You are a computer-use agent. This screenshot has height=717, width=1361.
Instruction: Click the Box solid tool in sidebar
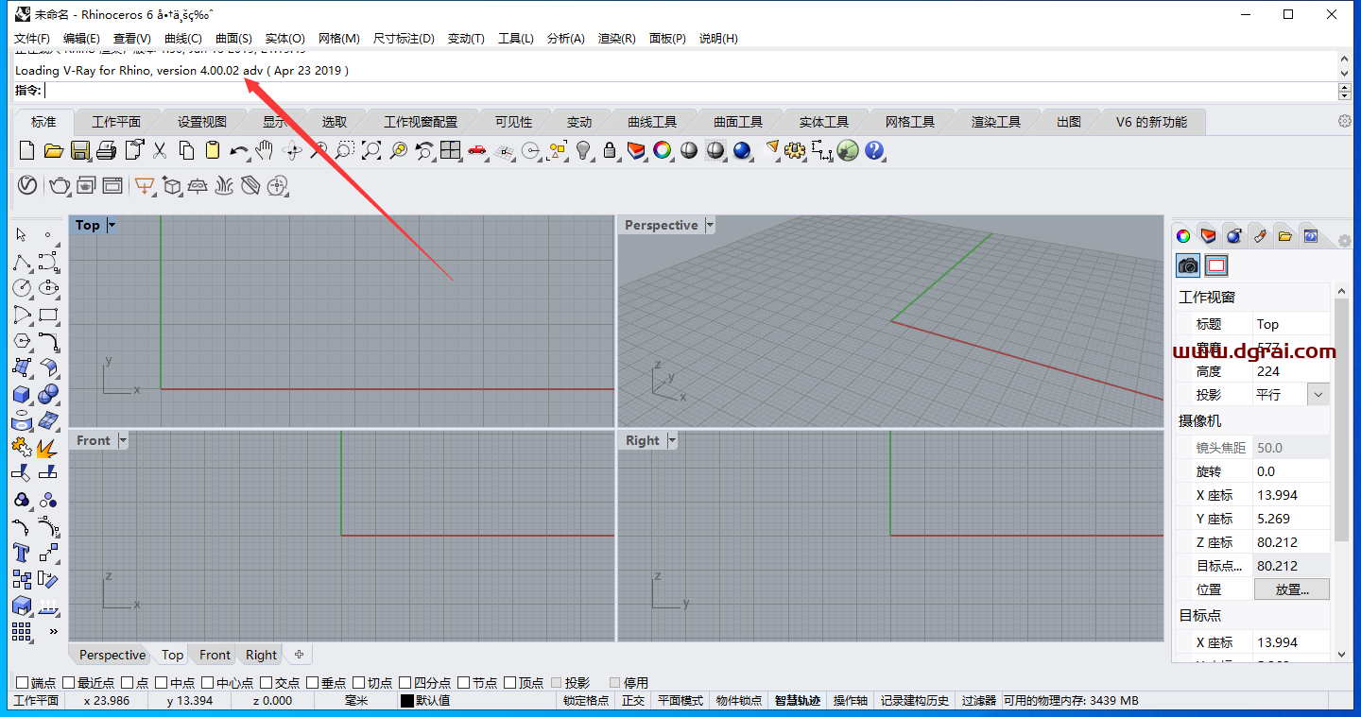[x=21, y=394]
